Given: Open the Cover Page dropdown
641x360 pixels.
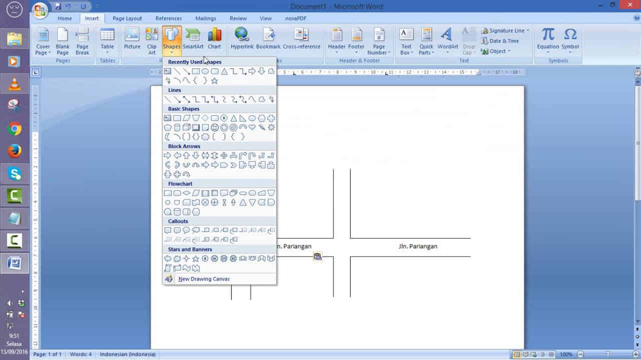Looking at the screenshot, I should click(43, 40).
